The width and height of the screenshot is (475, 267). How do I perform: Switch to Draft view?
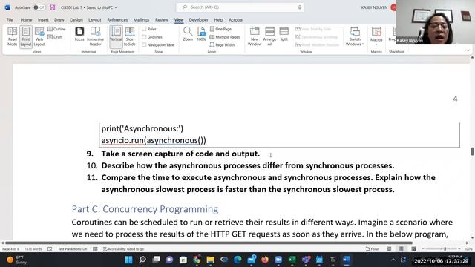click(55, 37)
